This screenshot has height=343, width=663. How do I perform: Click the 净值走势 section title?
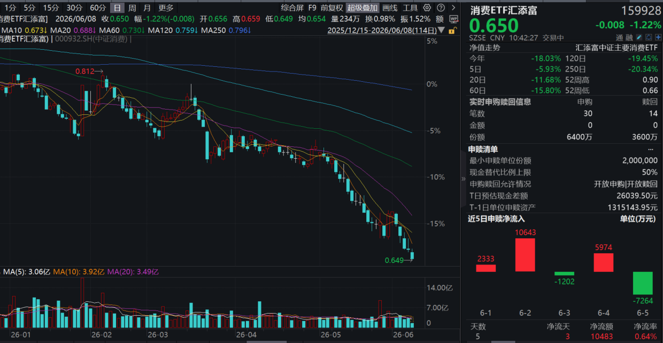485,48
